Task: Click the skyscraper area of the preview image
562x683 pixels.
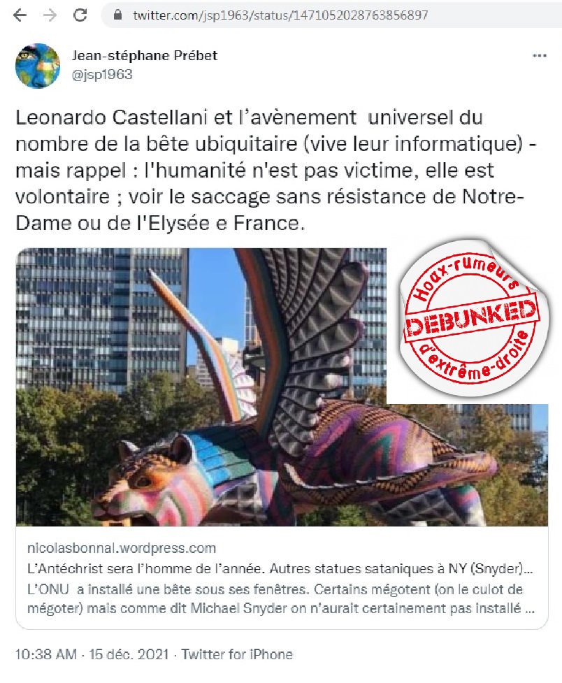Action: point(100,314)
